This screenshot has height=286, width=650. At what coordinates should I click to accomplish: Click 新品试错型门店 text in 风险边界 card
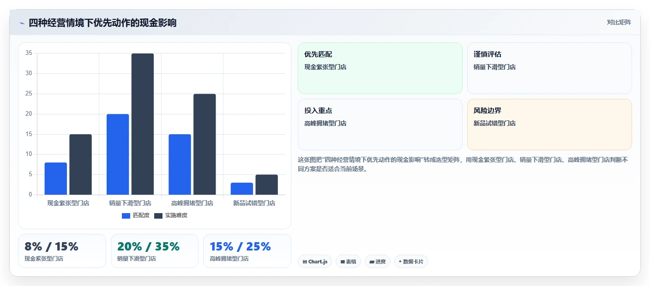494,123
